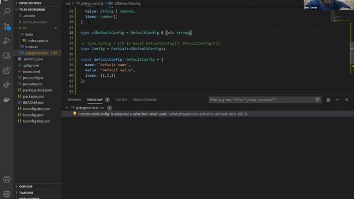Open tsconfig.json file
The height and width of the screenshot is (199, 354).
[33, 115]
